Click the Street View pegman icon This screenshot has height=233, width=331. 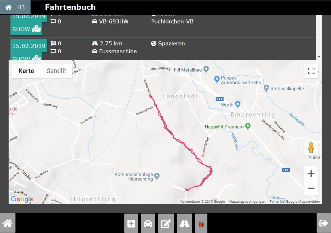coord(311,148)
